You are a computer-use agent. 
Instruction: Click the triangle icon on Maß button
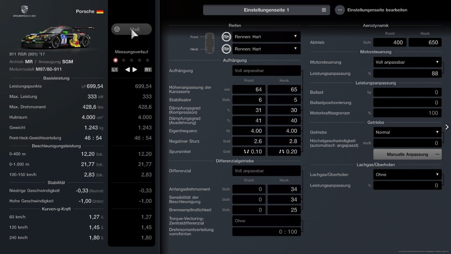point(117,29)
